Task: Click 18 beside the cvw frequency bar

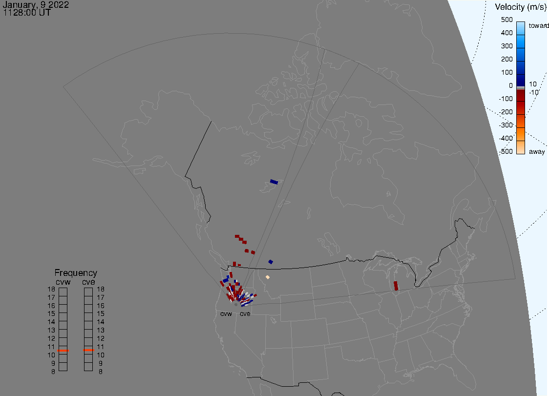Action: [x=51, y=289]
